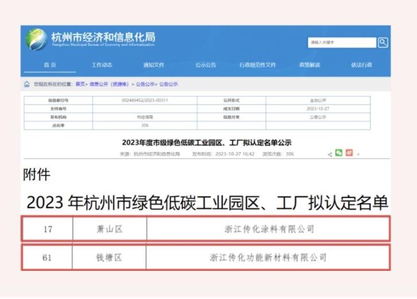Open the 依法行政 navigation tab
417x299 pixels.
point(361,65)
